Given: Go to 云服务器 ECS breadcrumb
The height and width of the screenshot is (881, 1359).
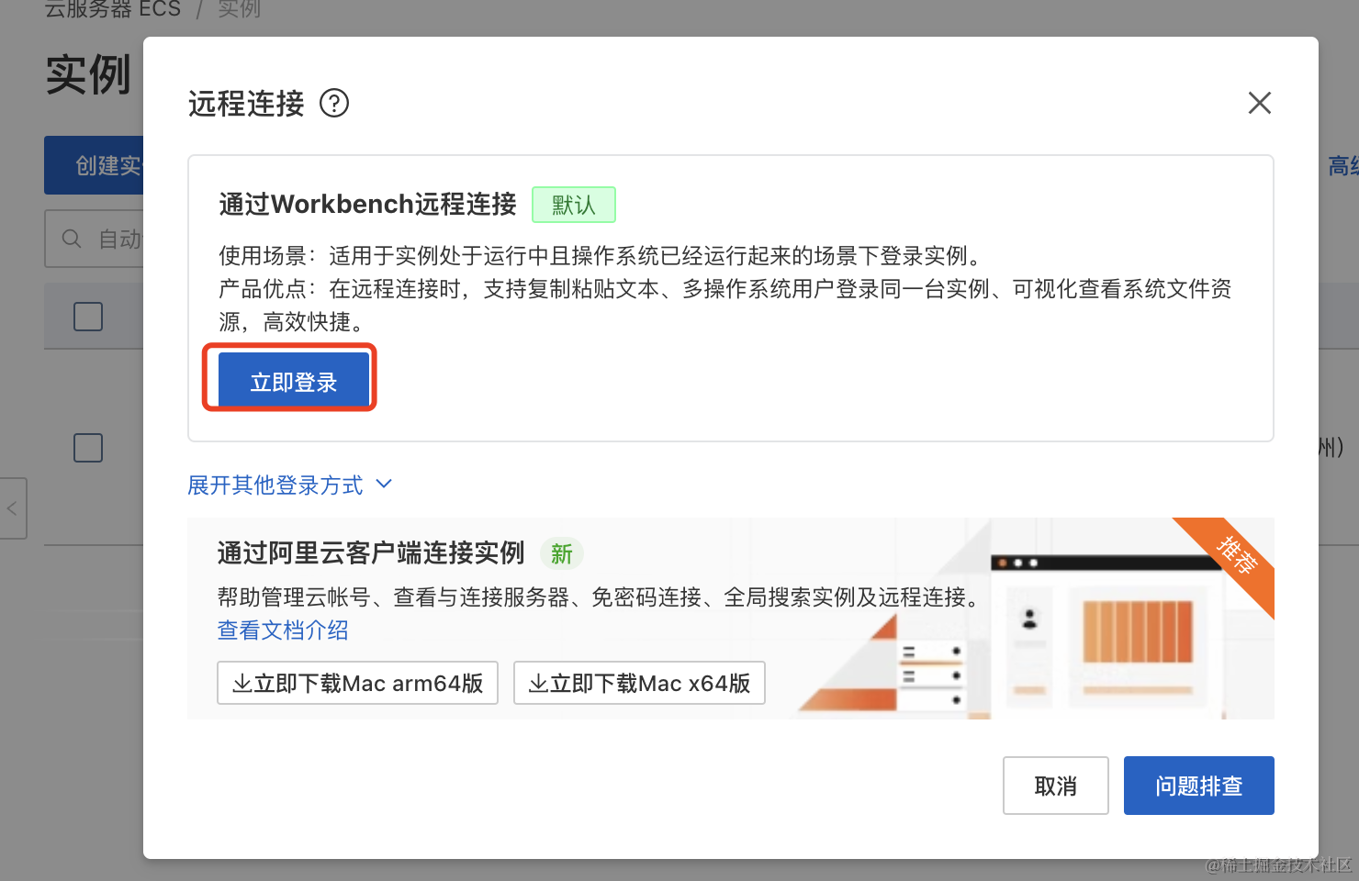Looking at the screenshot, I should click(112, 9).
